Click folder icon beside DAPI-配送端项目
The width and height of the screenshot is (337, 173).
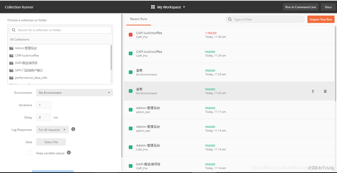(x=11, y=63)
